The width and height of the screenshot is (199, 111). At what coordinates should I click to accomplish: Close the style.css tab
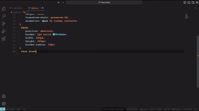(x=43, y=8)
